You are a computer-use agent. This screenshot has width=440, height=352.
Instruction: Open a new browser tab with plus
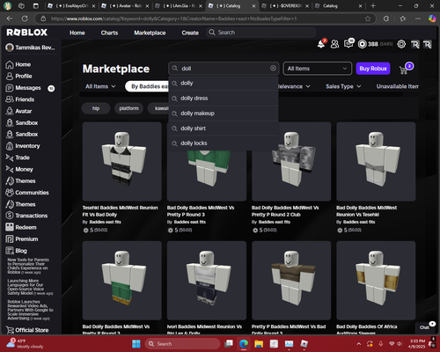(373, 6)
